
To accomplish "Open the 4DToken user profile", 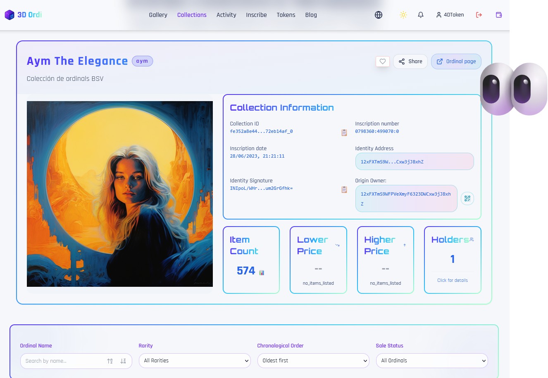I will coord(450,15).
